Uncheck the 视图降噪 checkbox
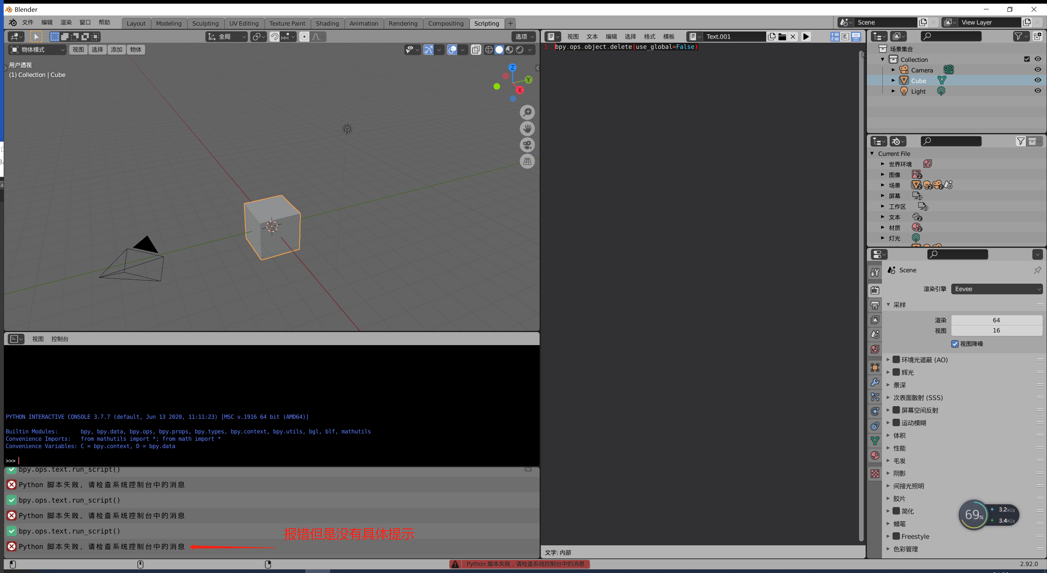This screenshot has height=573, width=1047. click(x=955, y=344)
